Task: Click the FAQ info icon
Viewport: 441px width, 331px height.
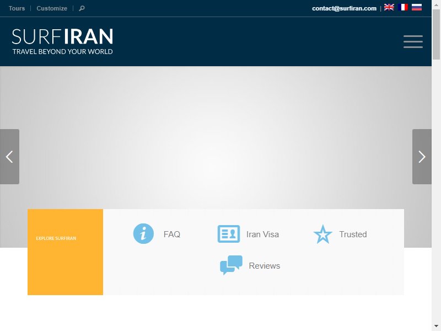Action: tap(143, 233)
